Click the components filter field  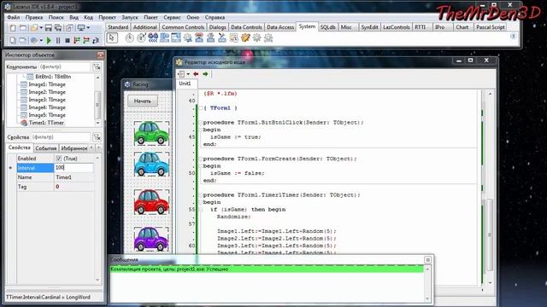pos(65,67)
